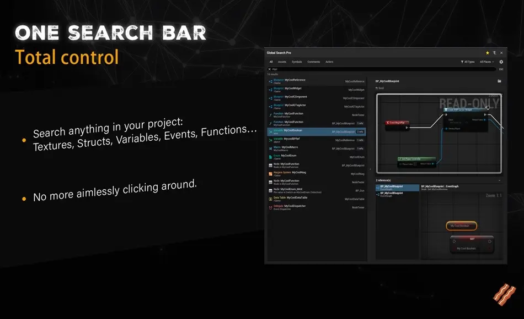
Task: Click the pin icon beside the star
Action: pos(494,53)
